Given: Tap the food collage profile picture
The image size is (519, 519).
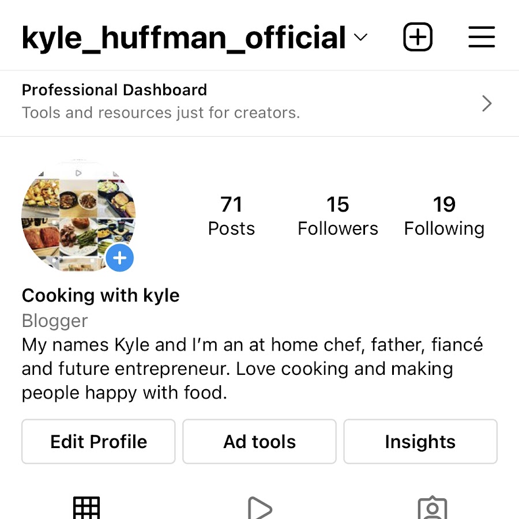Looking at the screenshot, I should pos(78,215).
